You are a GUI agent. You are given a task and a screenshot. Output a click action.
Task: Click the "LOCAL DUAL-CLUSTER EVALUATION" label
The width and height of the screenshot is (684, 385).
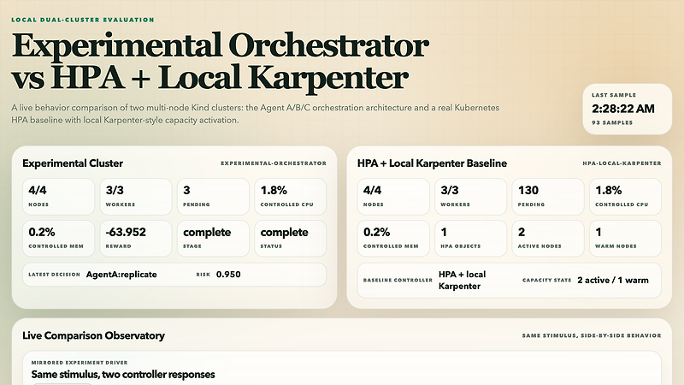pos(83,20)
